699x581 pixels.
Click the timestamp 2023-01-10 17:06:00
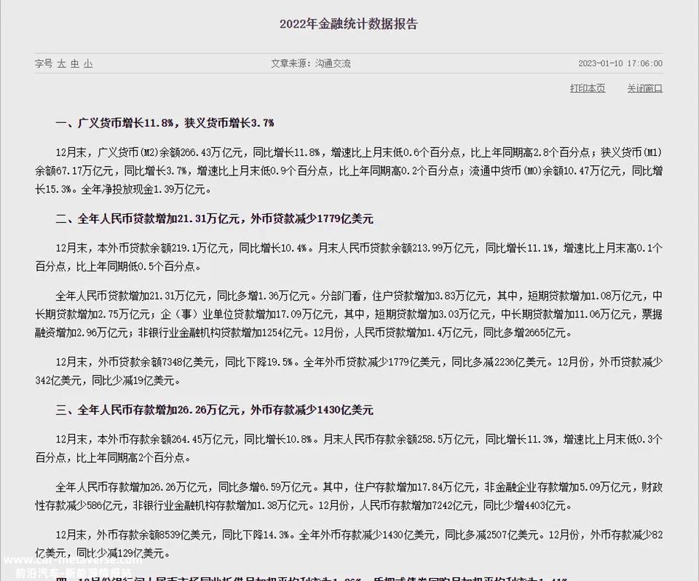click(x=620, y=63)
